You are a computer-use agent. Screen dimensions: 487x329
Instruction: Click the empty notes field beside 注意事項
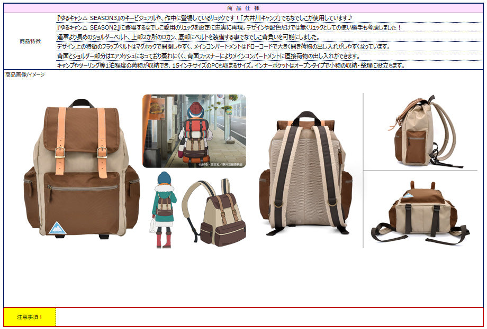click(269, 317)
